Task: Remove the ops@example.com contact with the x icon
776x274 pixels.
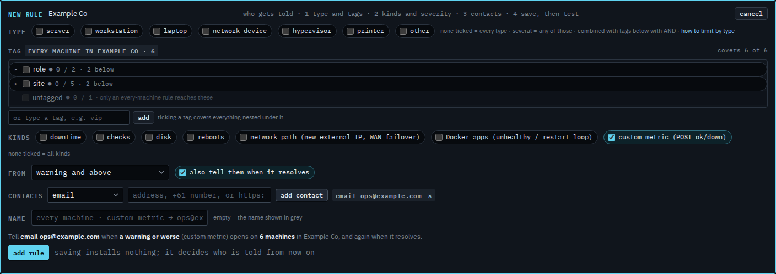Action: click(x=430, y=196)
